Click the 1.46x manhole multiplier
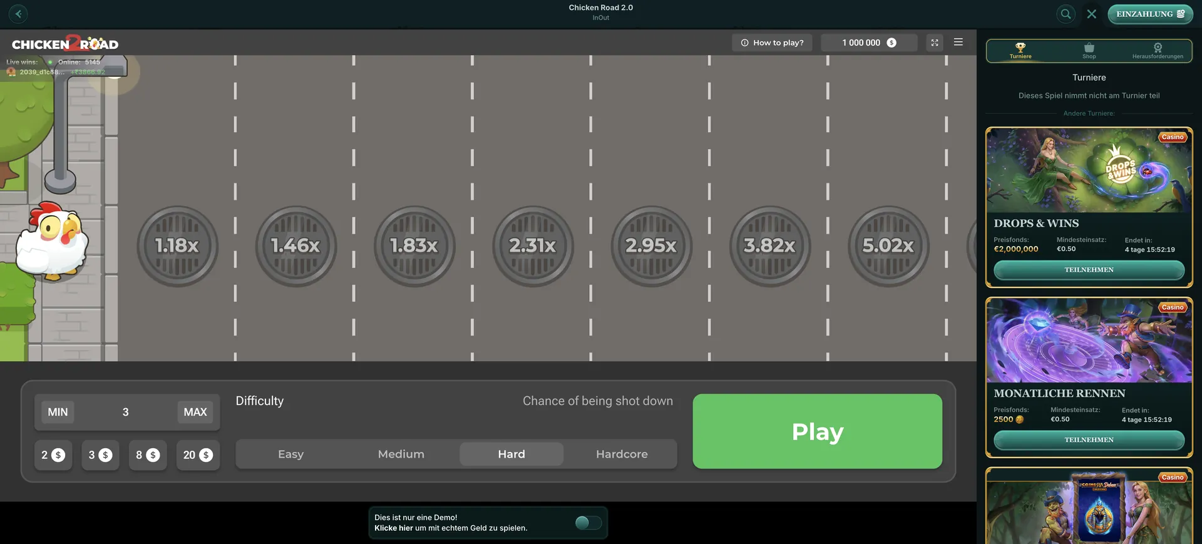 [296, 246]
